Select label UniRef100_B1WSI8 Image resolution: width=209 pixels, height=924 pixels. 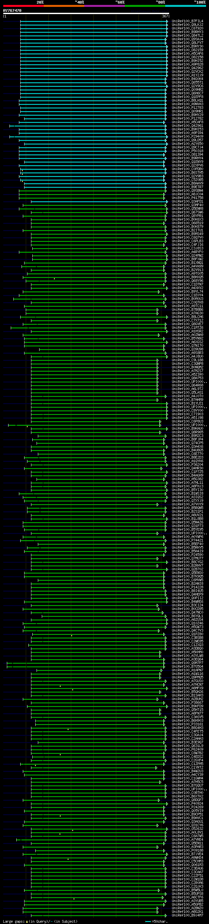(x=187, y=493)
